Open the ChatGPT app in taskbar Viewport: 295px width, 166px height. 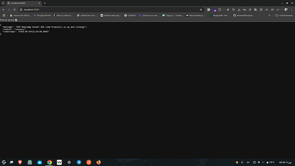[69, 162]
